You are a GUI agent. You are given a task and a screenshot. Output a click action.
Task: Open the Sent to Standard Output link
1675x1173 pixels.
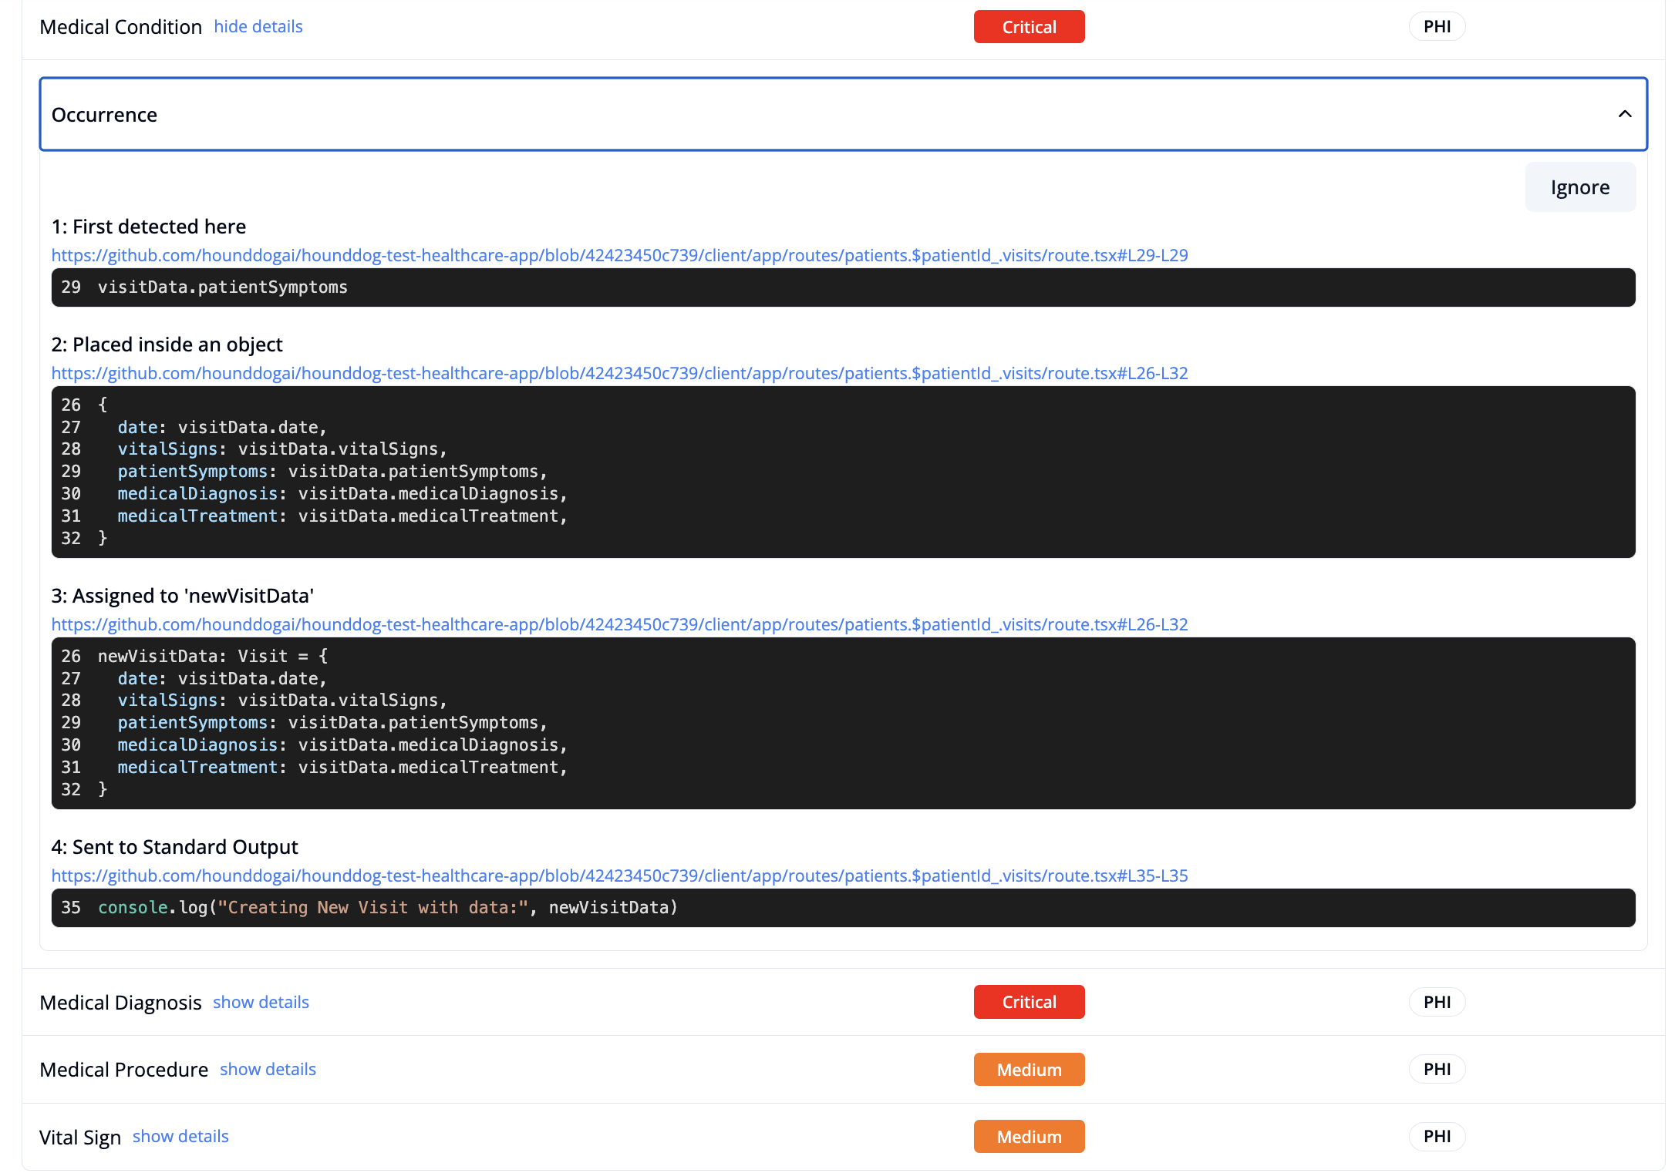619,876
